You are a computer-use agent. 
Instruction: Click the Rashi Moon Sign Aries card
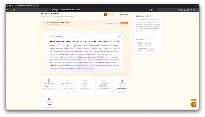pos(67,86)
